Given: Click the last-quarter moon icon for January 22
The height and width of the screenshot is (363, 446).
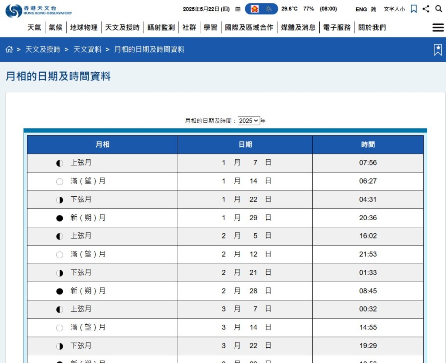Looking at the screenshot, I should 59,200.
